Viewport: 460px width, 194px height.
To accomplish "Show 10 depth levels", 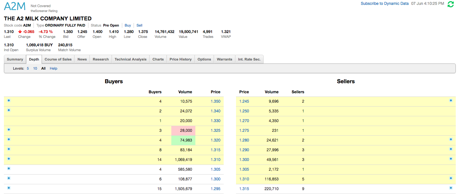I will (x=35, y=69).
